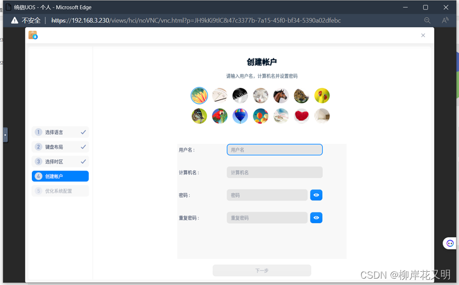The width and height of the screenshot is (459, 285).
Task: Click the URL address bar text
Action: [x=196, y=21]
